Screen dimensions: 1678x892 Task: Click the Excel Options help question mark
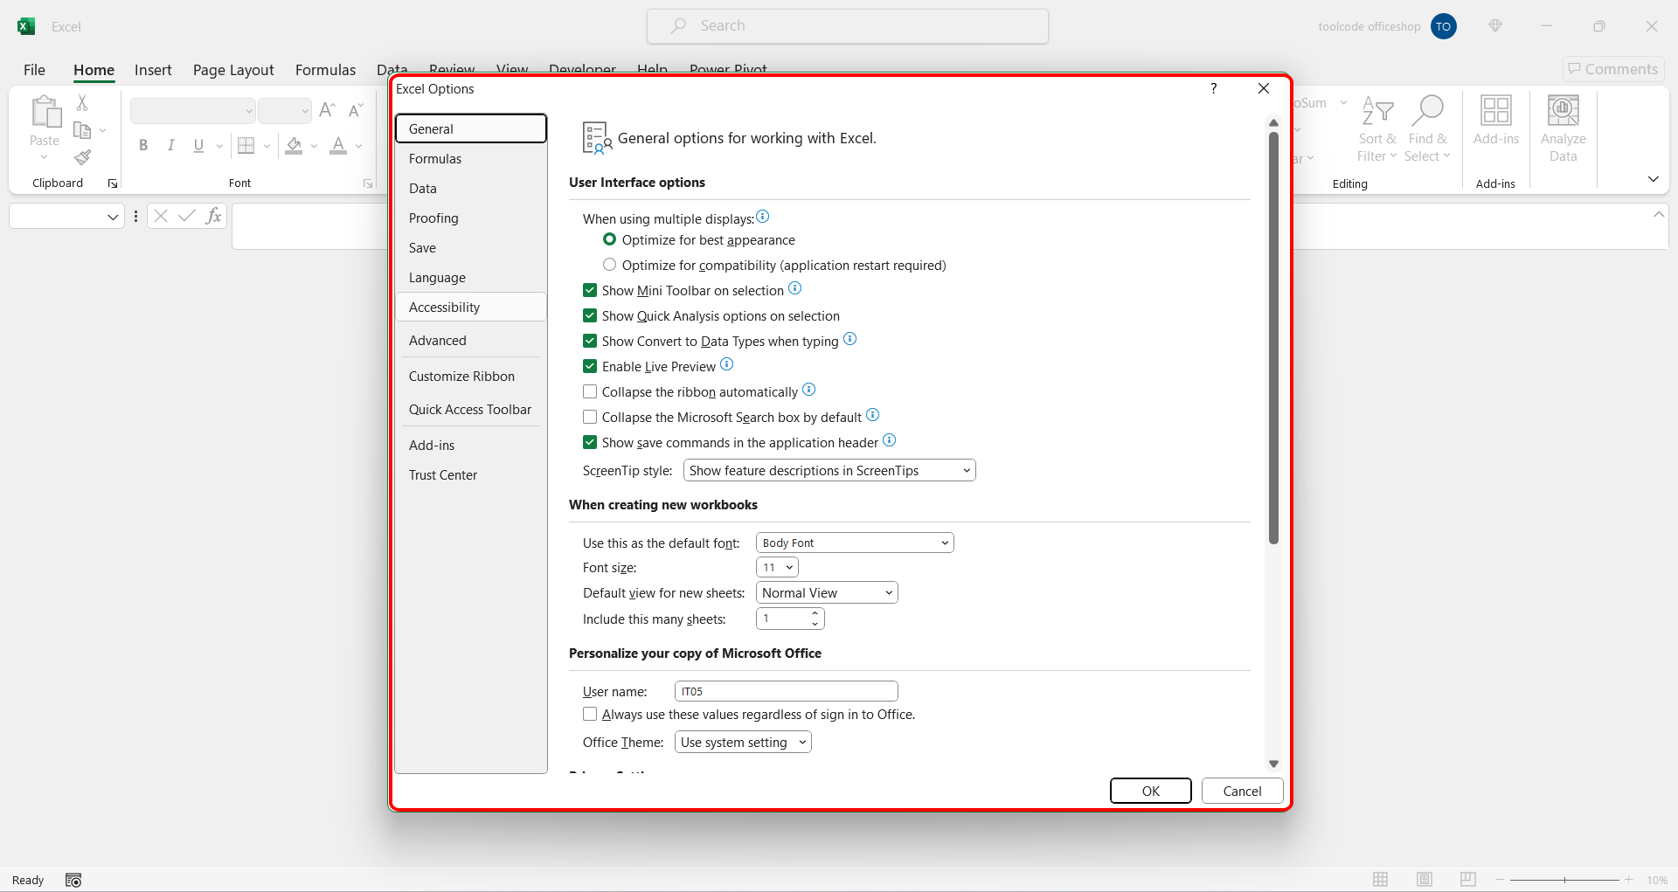coord(1214,88)
